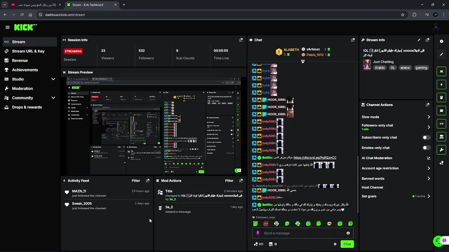Open Banned words chevron
The height and width of the screenshot is (252, 449).
pyautogui.click(x=428, y=178)
